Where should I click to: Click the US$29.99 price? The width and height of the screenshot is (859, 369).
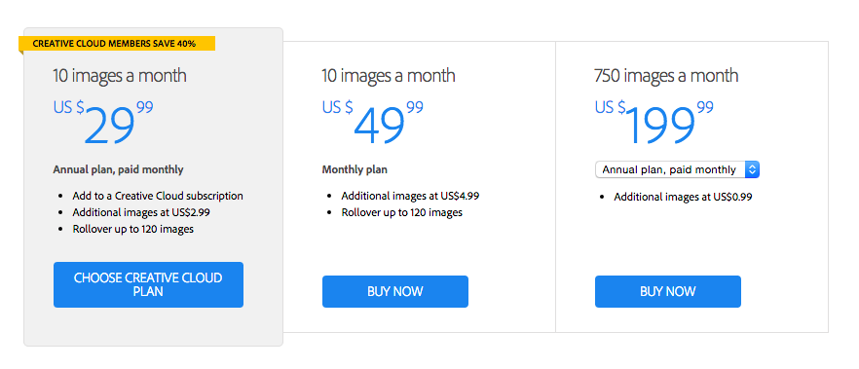(x=103, y=123)
